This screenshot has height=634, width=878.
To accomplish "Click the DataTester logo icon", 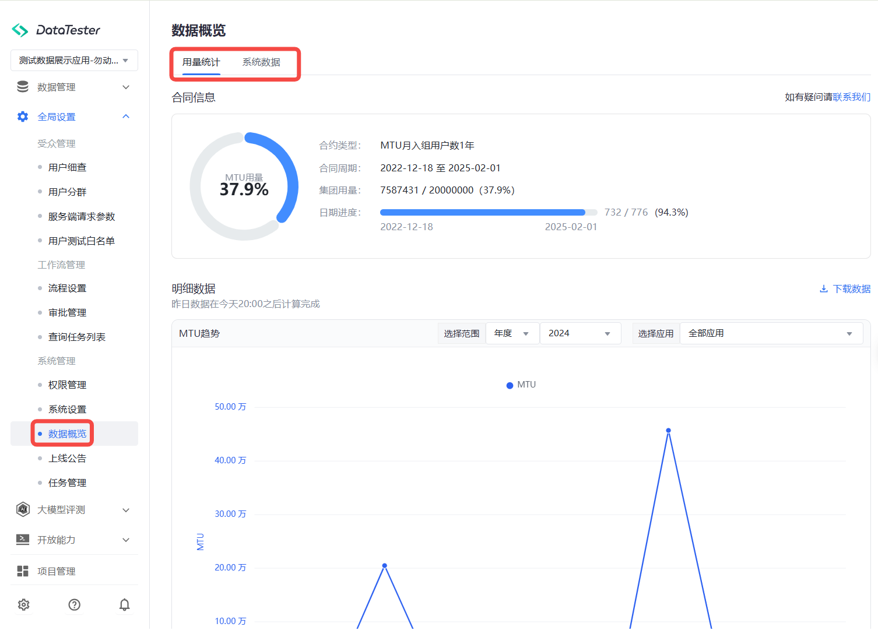I will [x=20, y=30].
